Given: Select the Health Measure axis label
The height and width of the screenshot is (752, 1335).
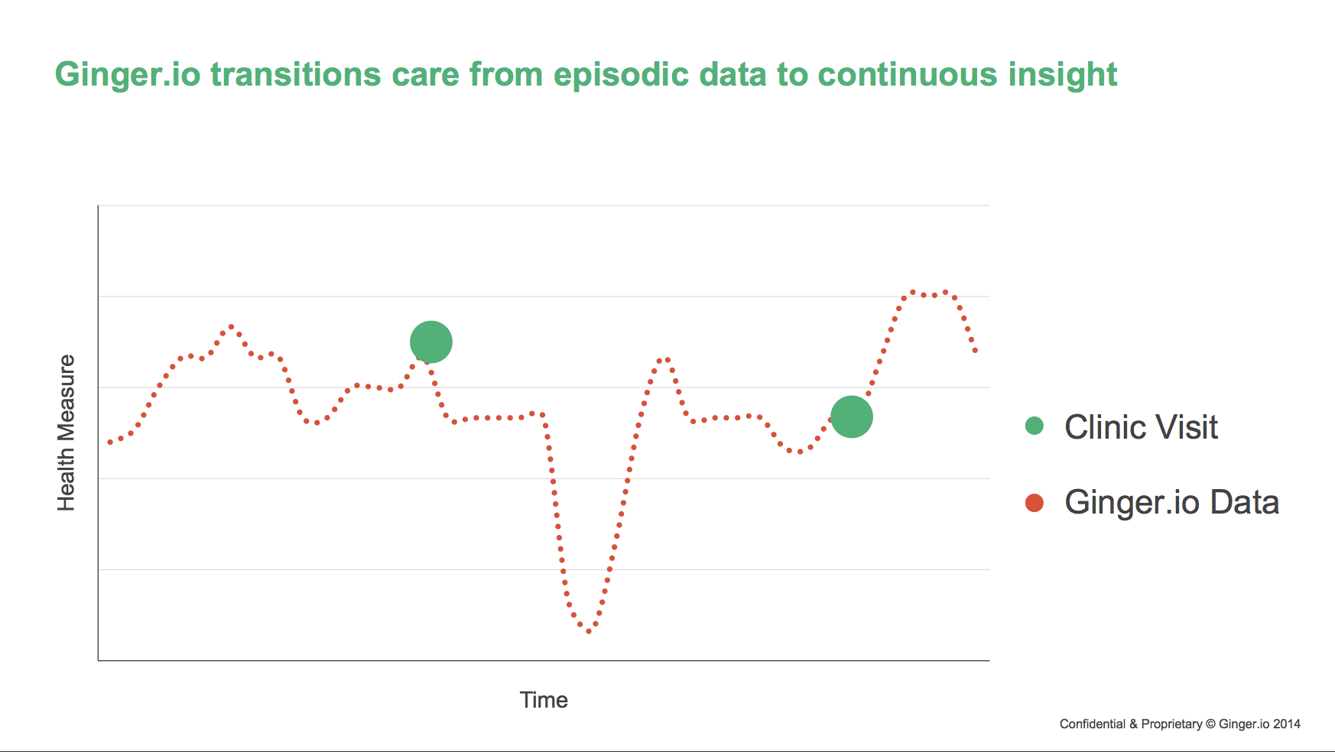Looking at the screenshot, I should pos(67,433).
